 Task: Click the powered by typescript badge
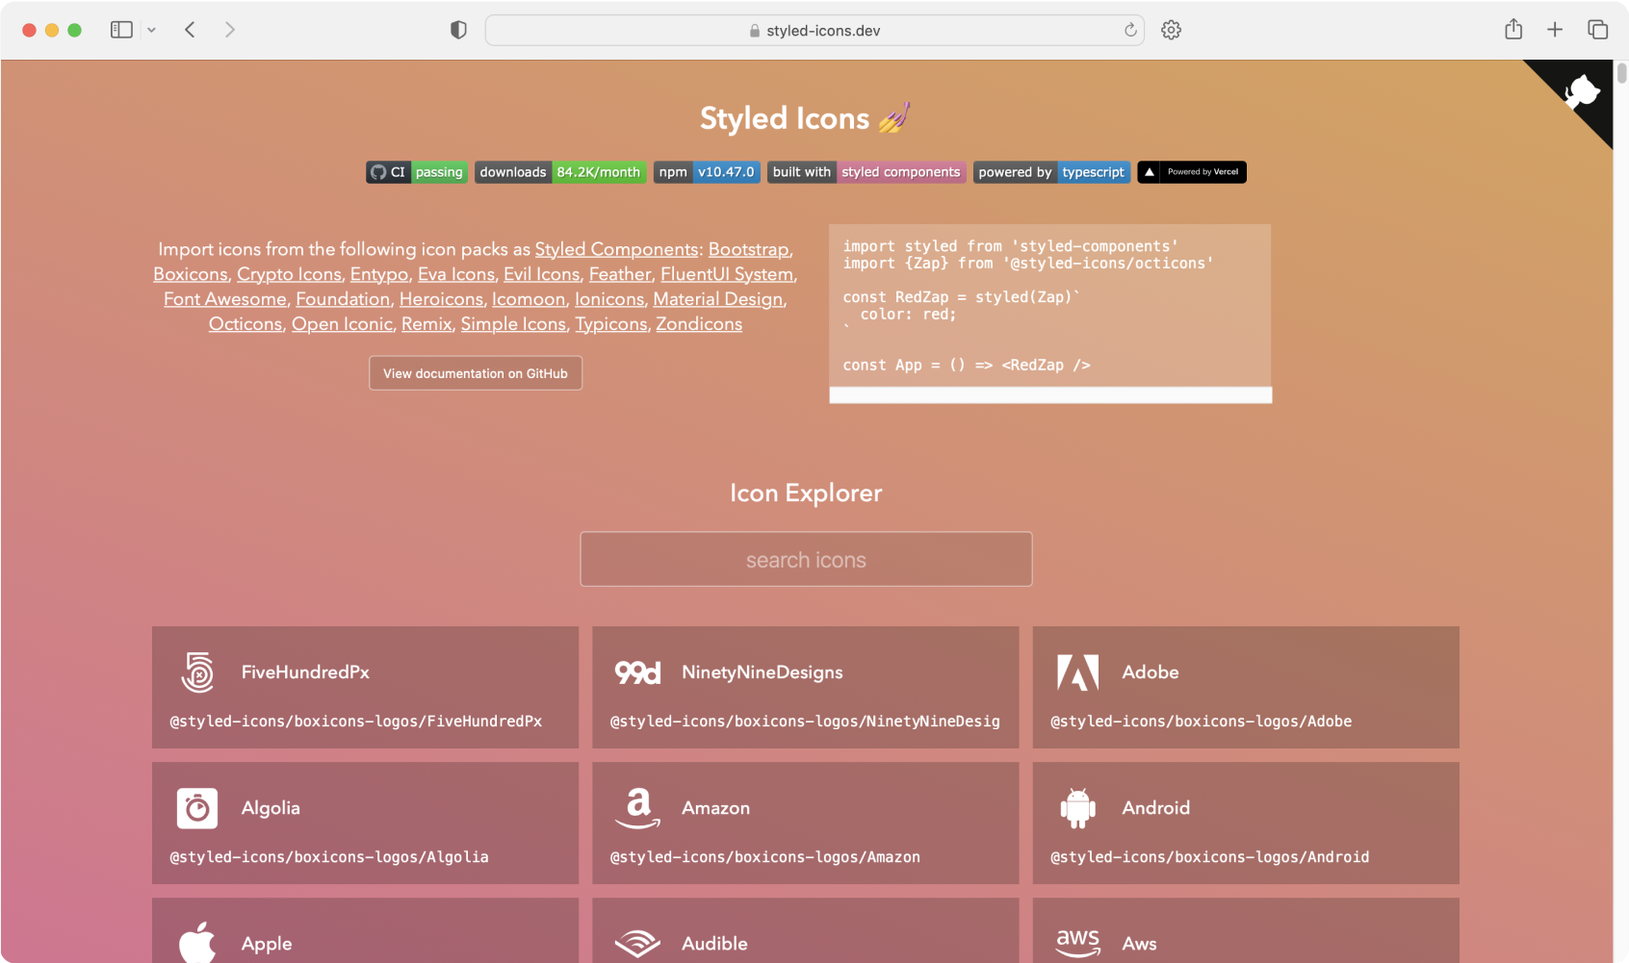[1051, 172]
